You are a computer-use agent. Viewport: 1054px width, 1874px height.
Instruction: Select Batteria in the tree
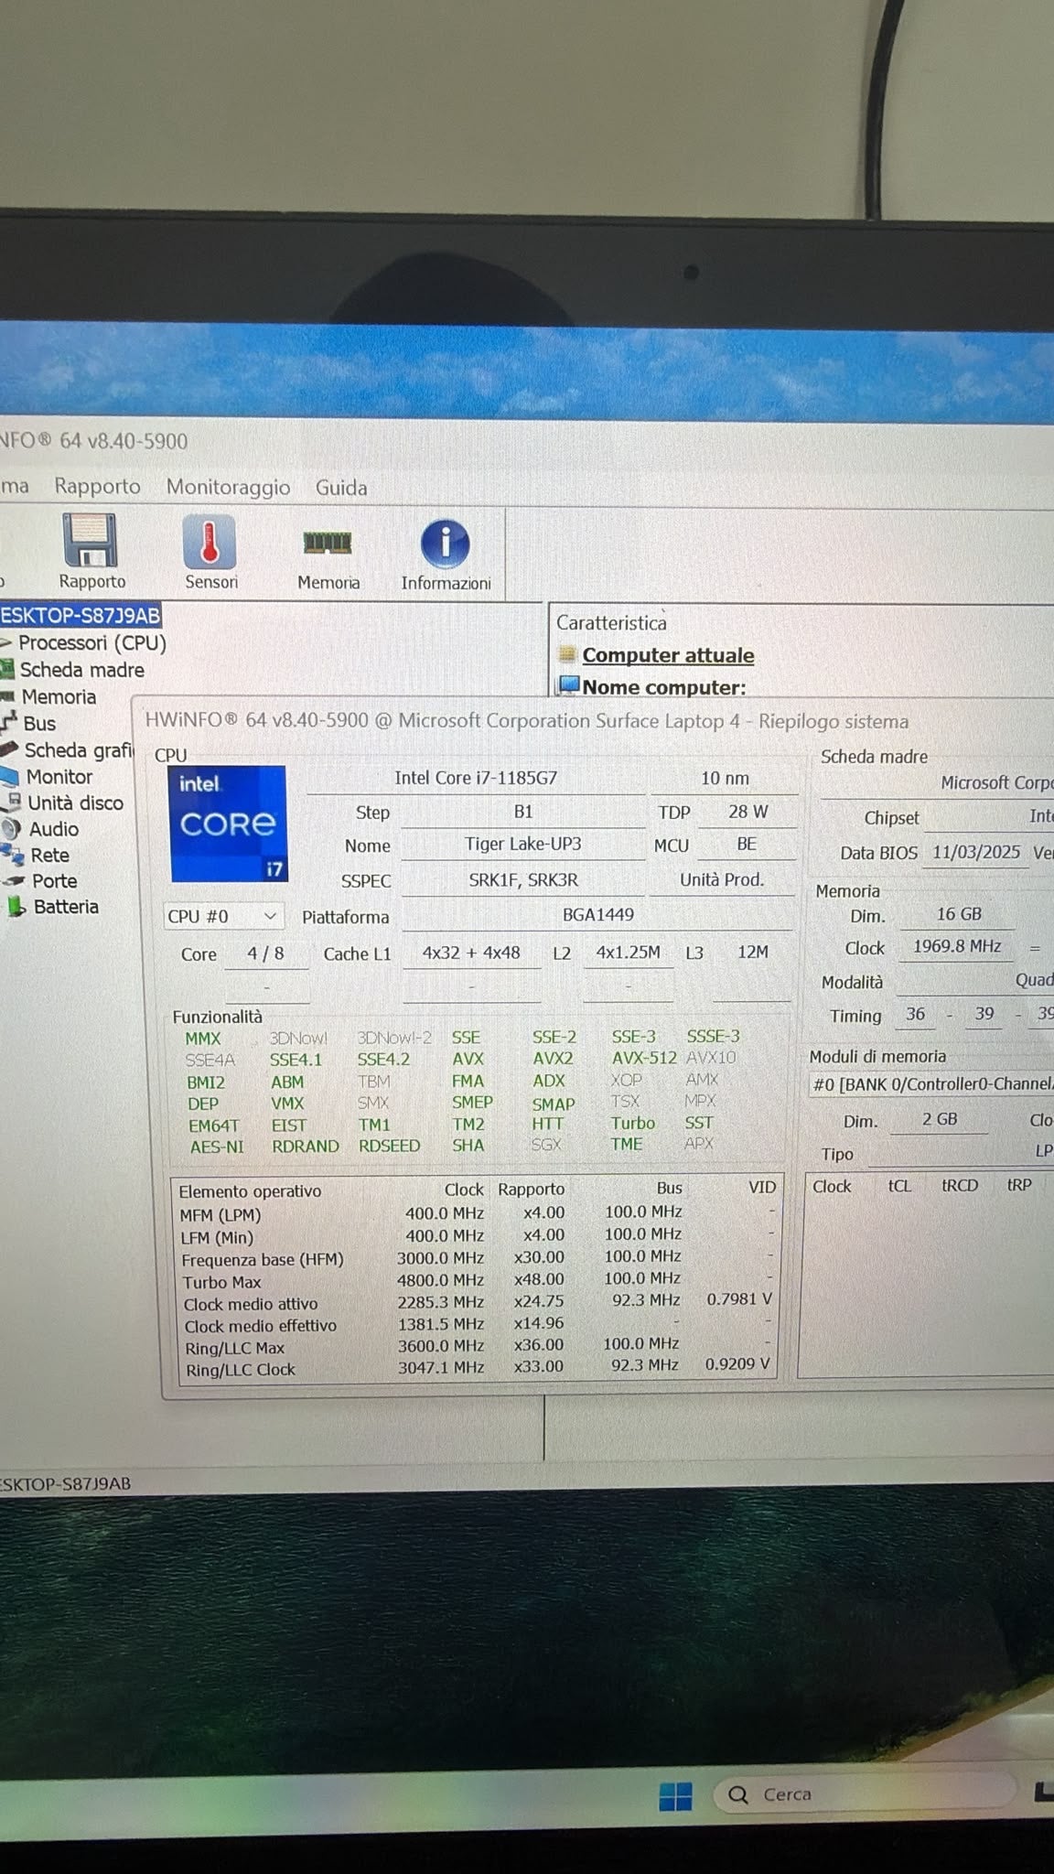coord(65,906)
